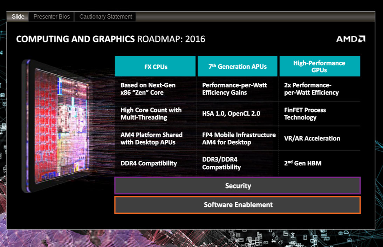
Task: Click 'DDR3/DDR4 Compatibility' text
Action: pos(221,163)
